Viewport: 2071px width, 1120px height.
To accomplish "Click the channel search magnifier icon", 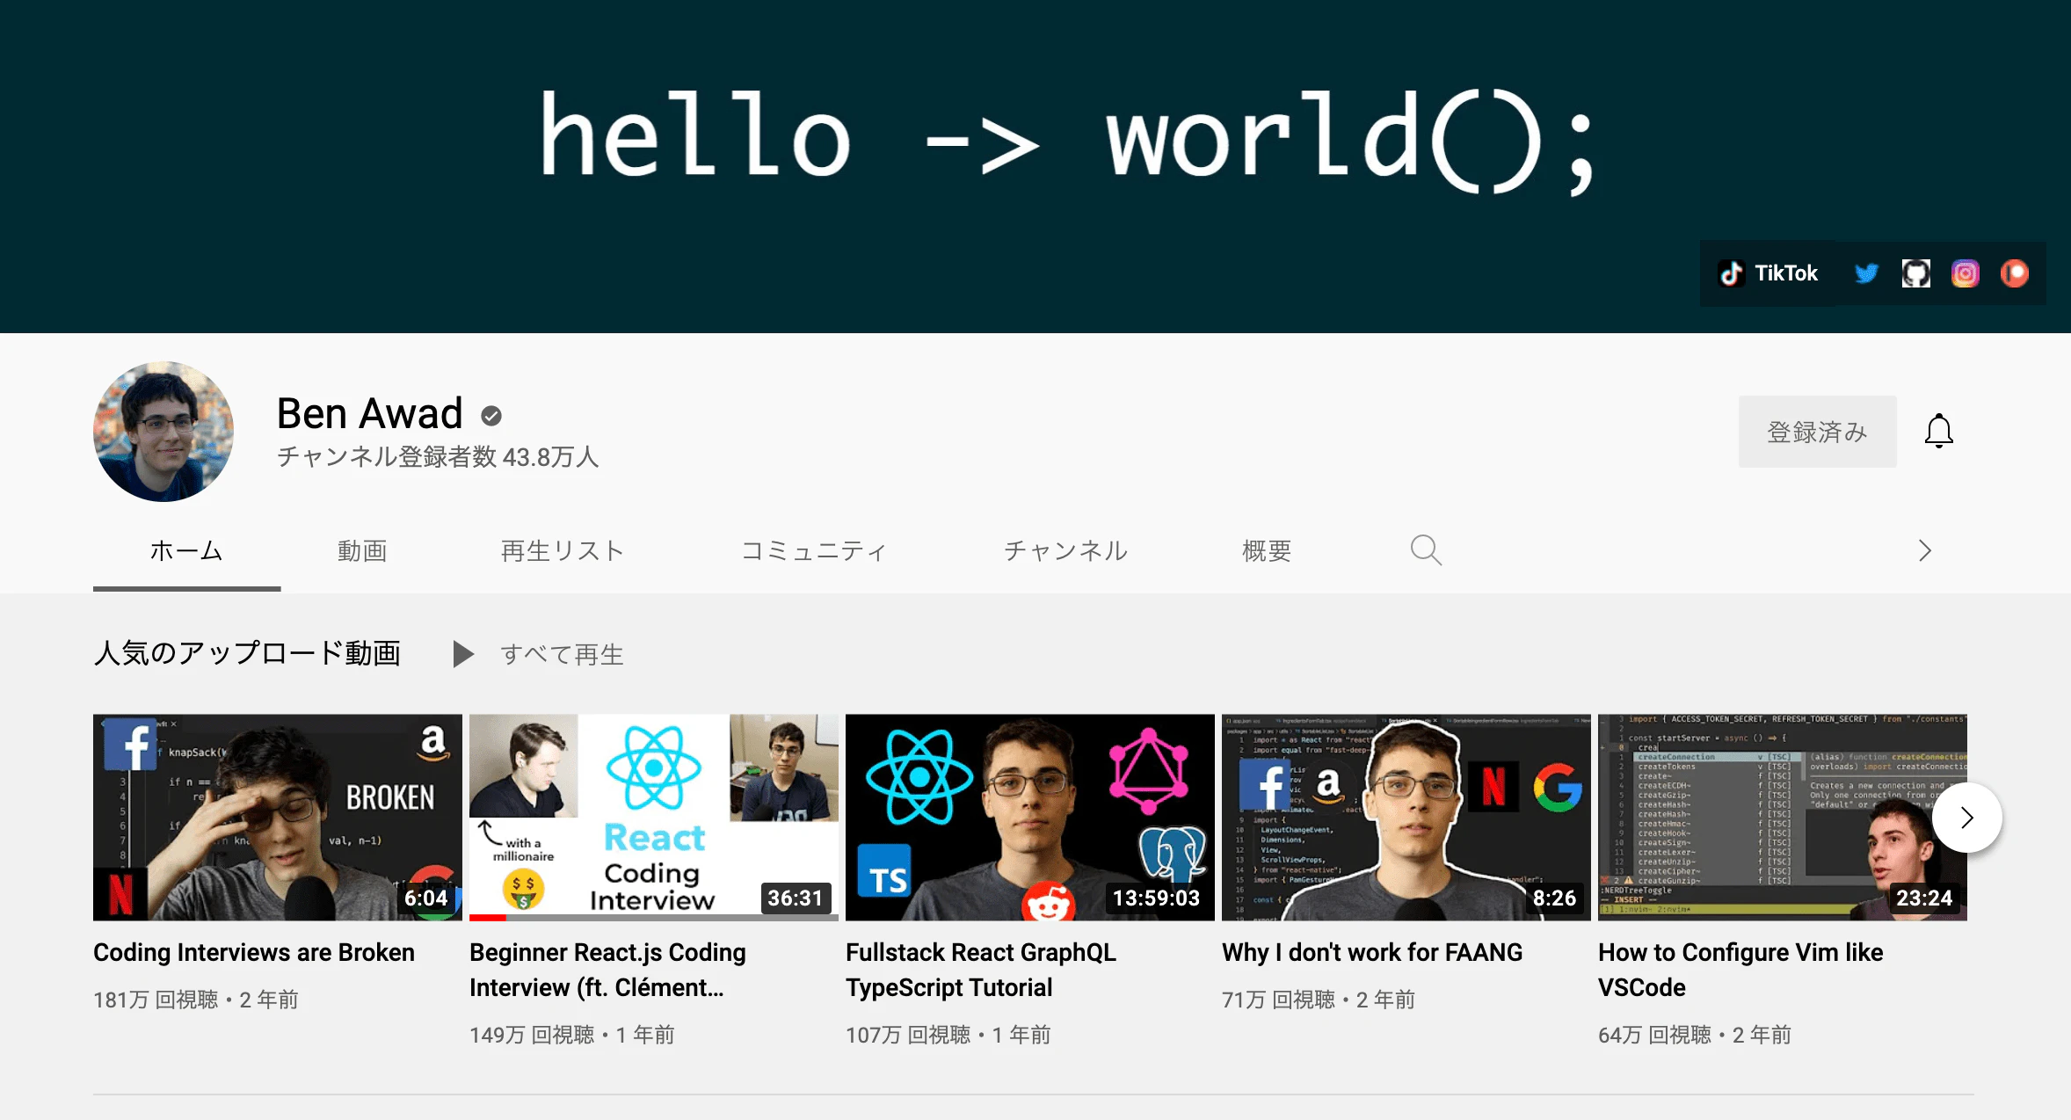I will pyautogui.click(x=1426, y=550).
